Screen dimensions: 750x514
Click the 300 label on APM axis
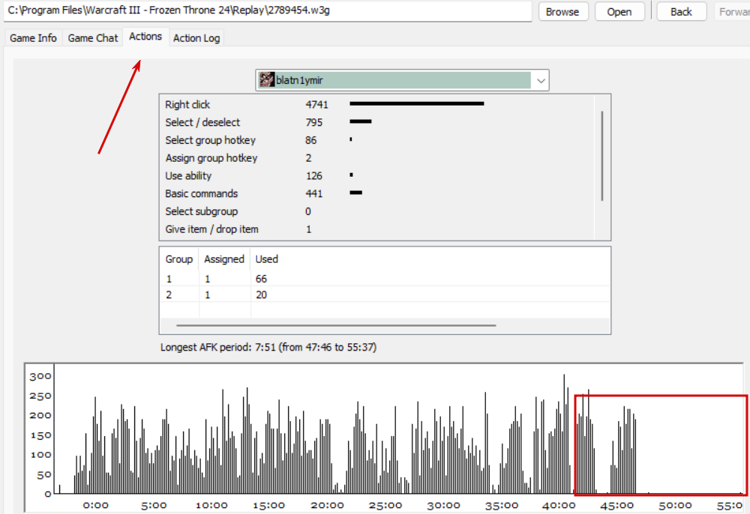pos(40,376)
